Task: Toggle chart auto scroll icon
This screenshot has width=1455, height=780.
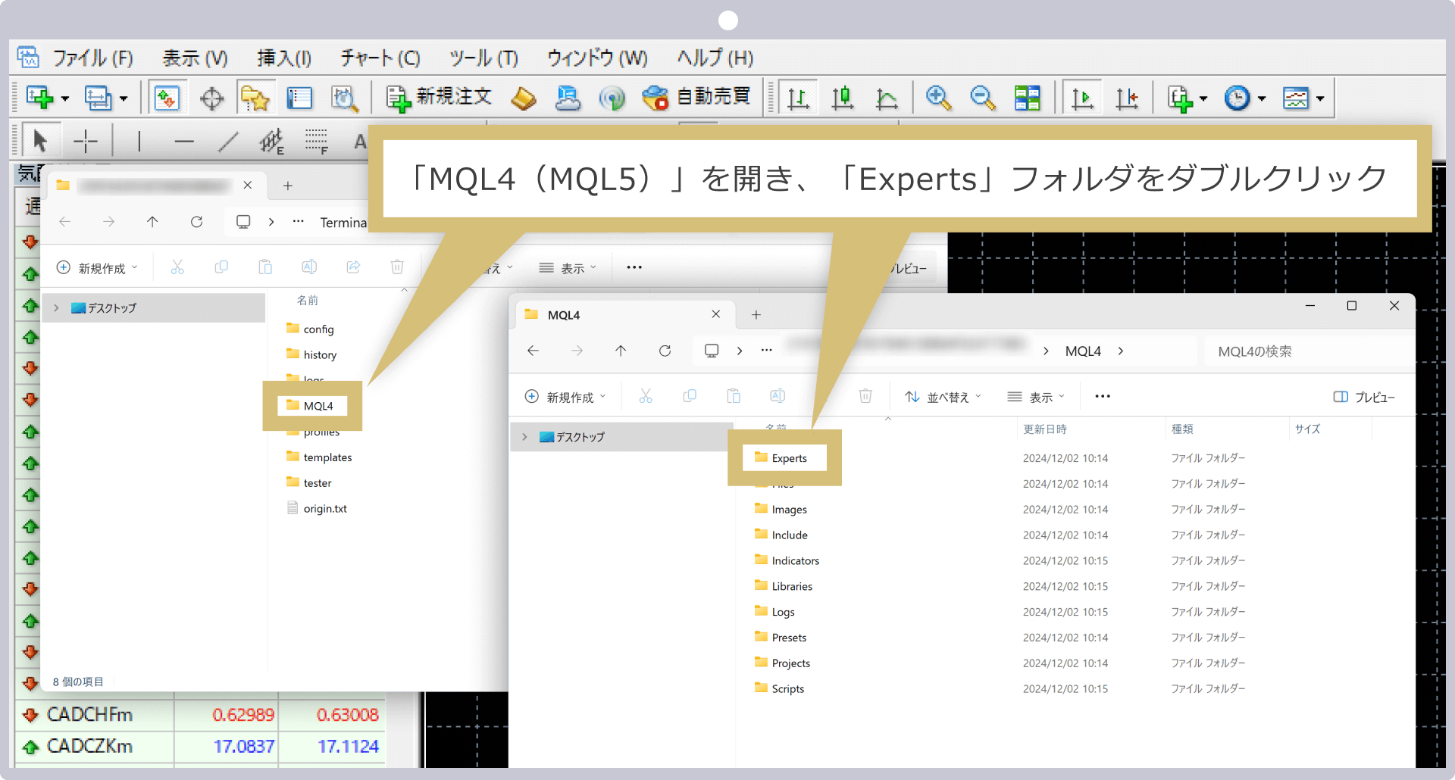Action: [x=1082, y=98]
